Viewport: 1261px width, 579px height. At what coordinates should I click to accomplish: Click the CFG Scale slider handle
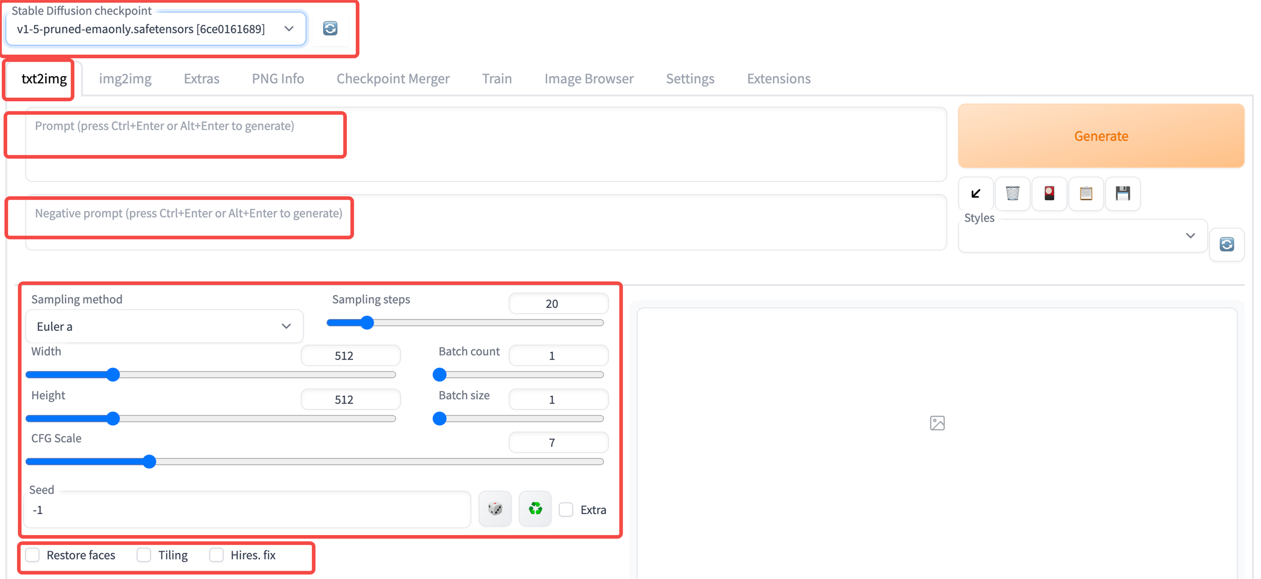click(149, 462)
